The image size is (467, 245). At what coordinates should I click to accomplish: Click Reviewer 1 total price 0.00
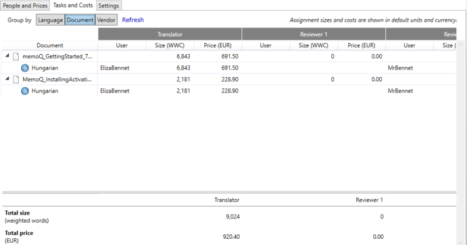click(378, 237)
